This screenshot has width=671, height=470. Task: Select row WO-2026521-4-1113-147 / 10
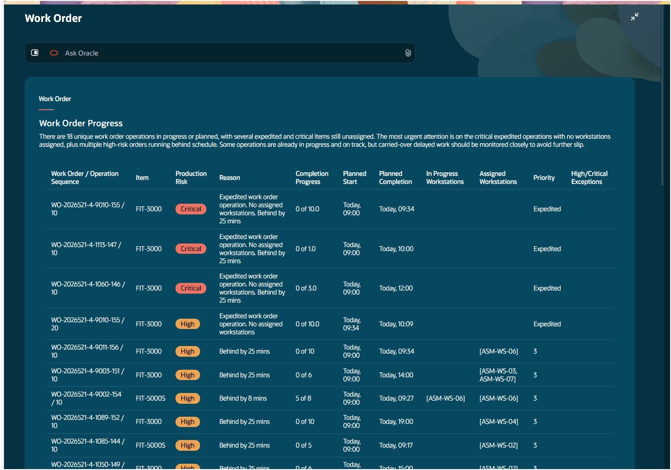[329, 249]
